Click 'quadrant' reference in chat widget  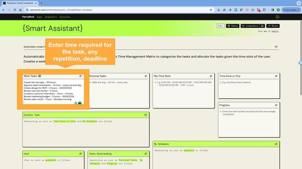click(x=51, y=160)
